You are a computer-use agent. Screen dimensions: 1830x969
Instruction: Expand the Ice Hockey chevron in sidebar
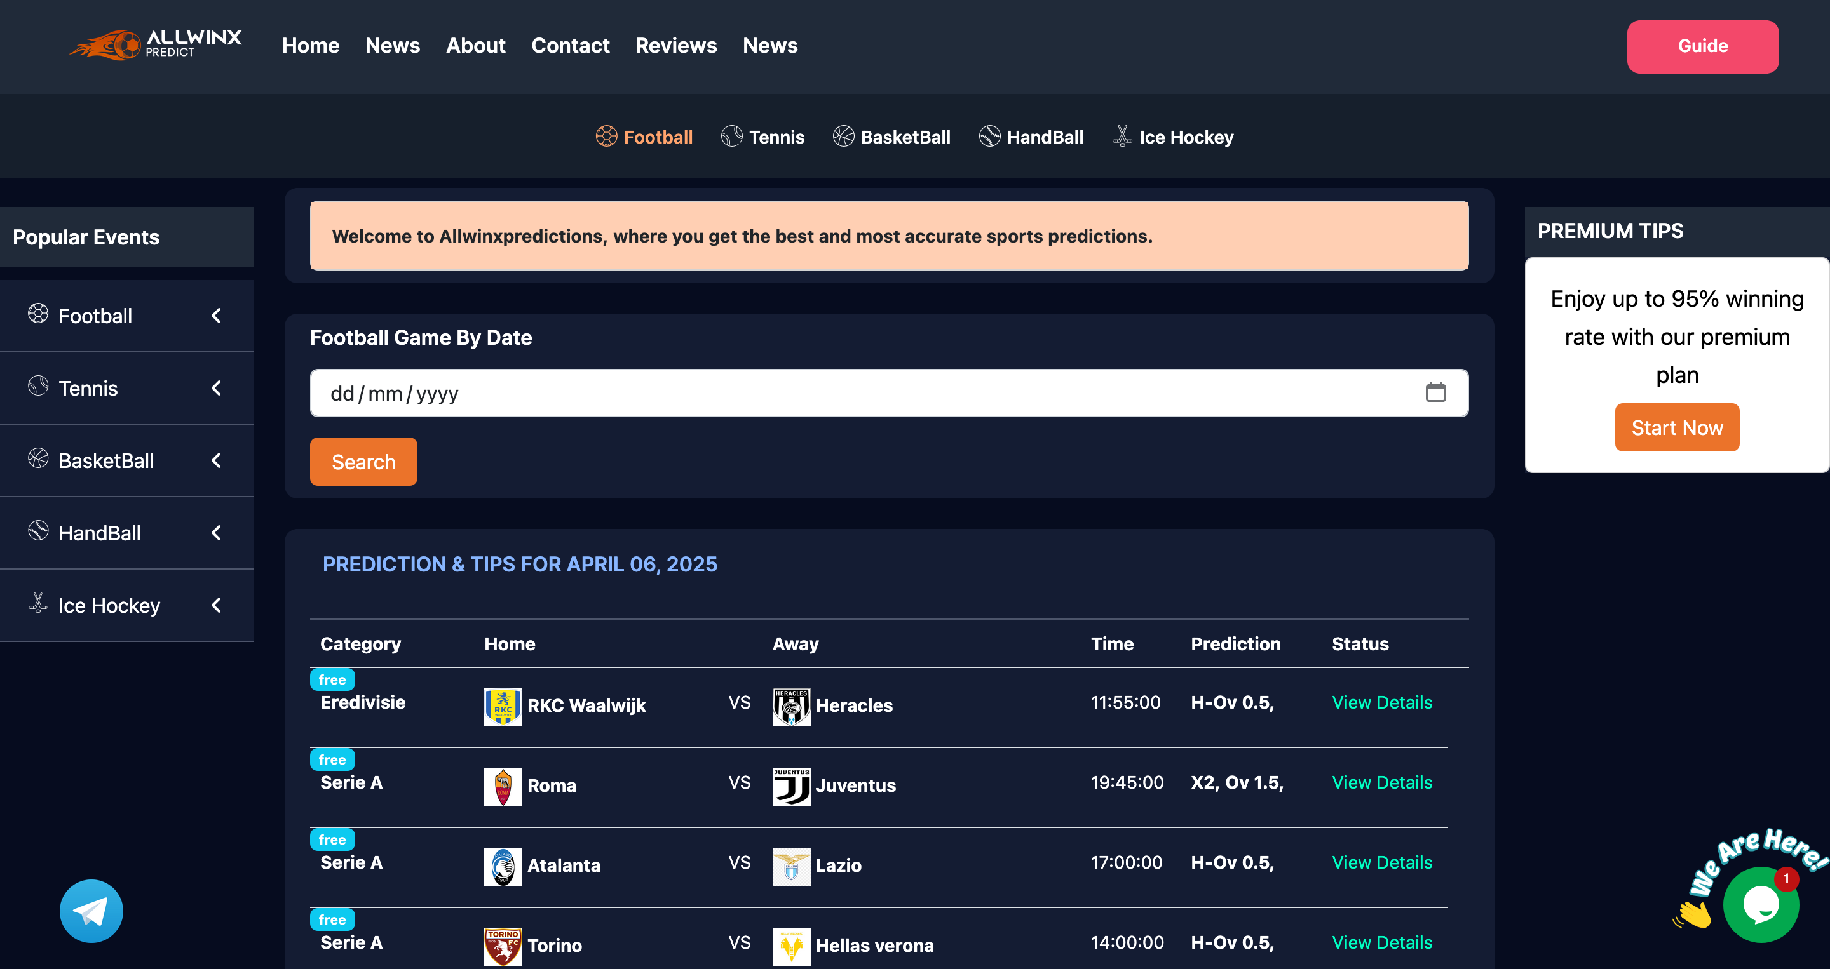217,606
